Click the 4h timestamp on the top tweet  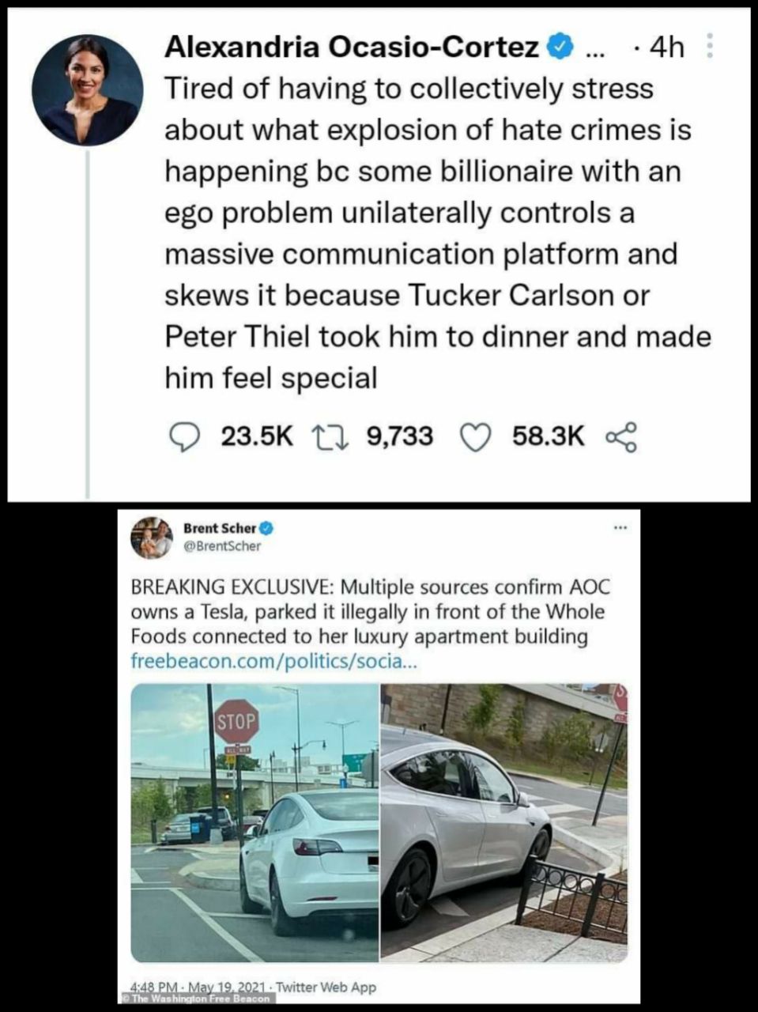pos(665,47)
